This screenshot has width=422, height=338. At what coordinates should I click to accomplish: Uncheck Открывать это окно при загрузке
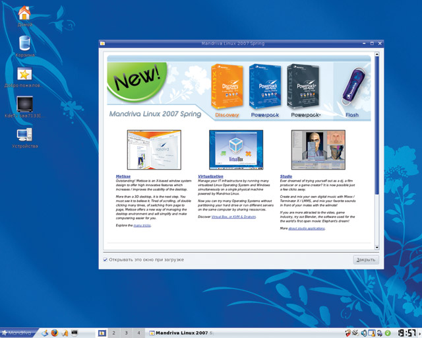[x=105, y=259]
